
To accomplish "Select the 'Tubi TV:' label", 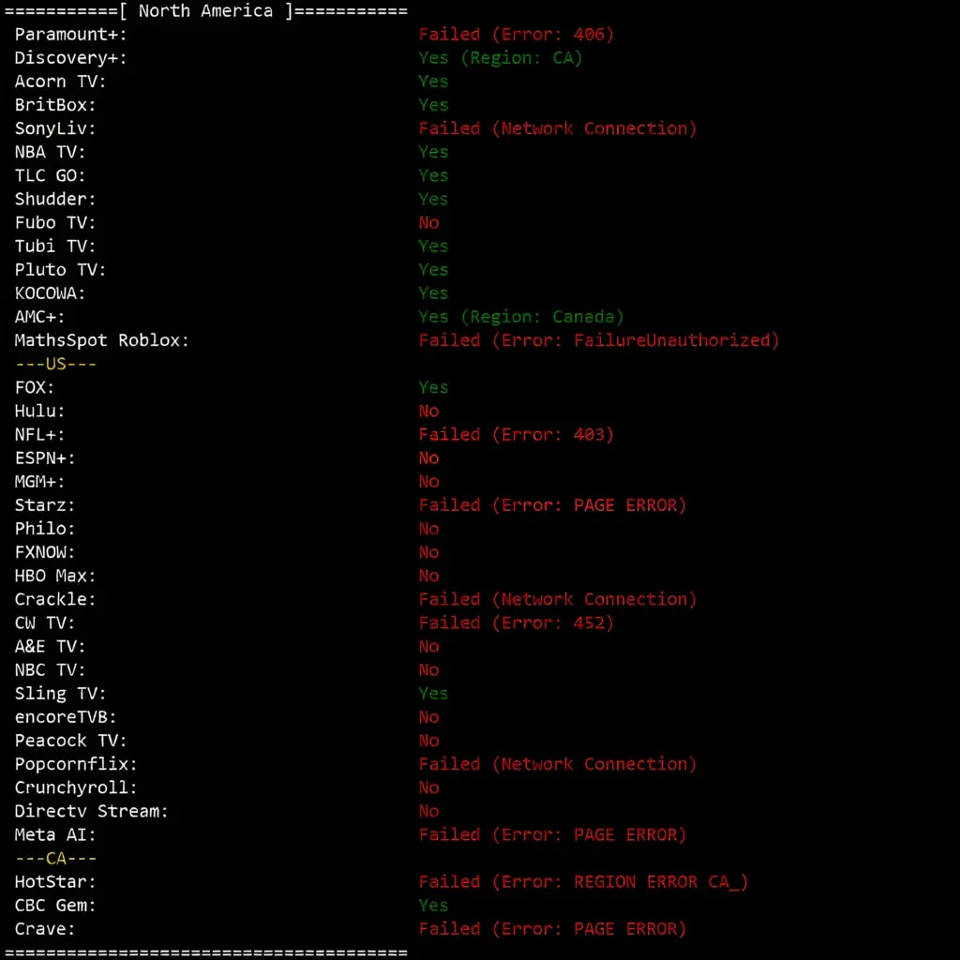I will pos(55,247).
